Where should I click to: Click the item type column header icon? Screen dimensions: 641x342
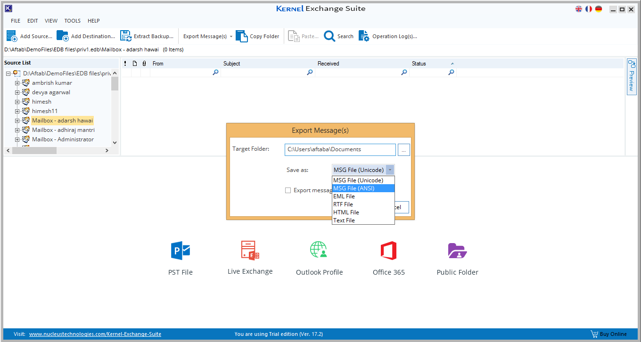[135, 64]
